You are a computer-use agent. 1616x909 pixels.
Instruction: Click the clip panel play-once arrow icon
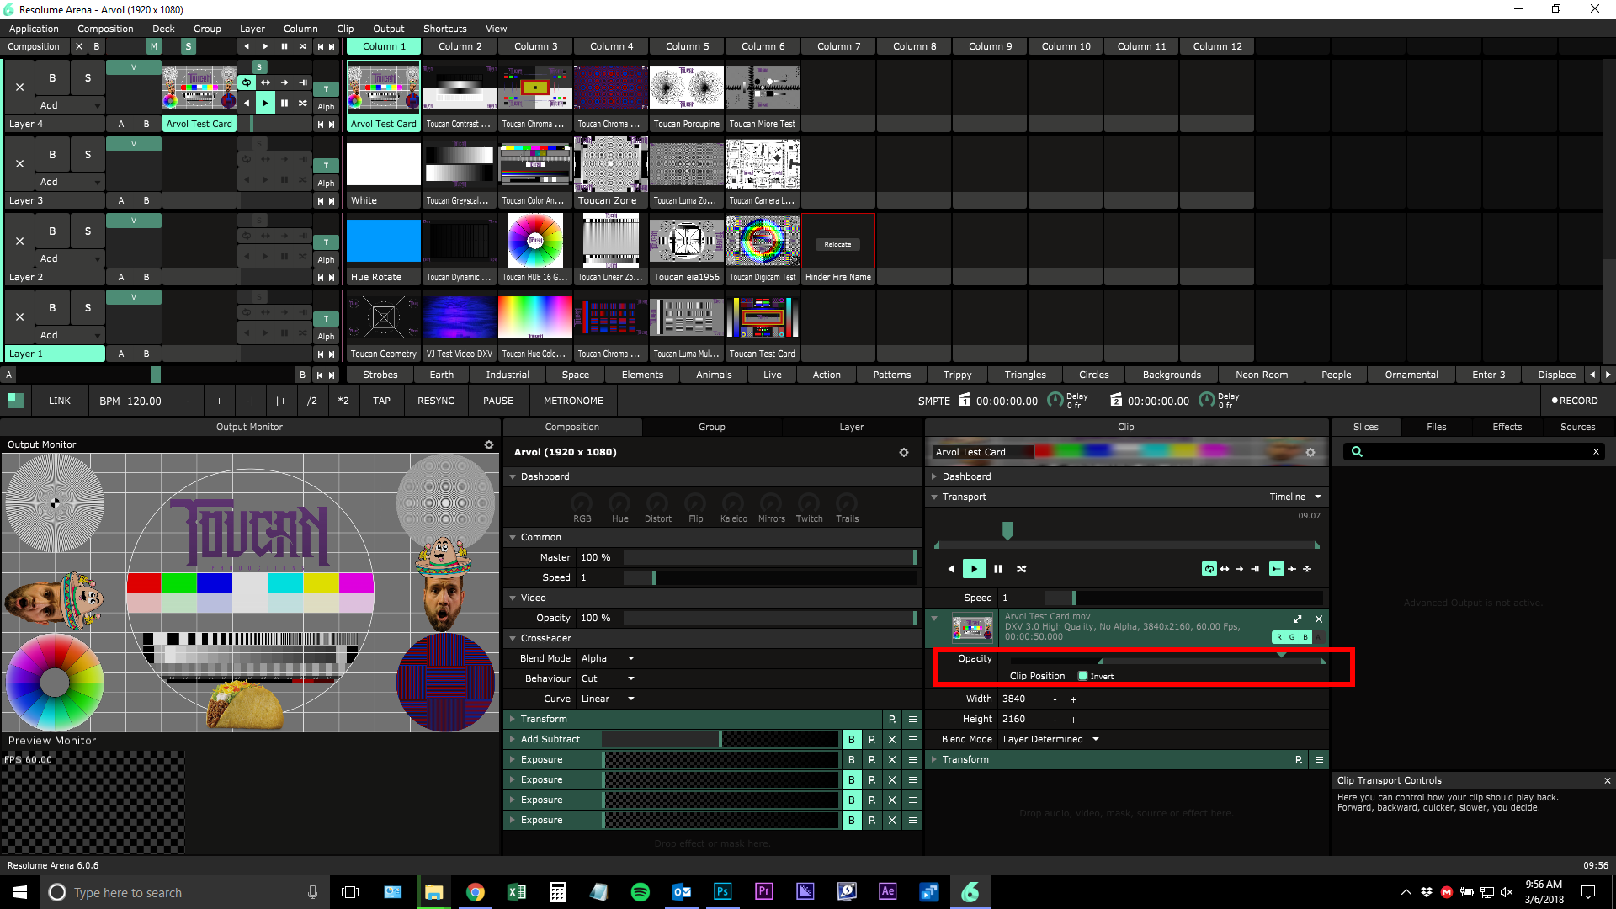click(1240, 569)
